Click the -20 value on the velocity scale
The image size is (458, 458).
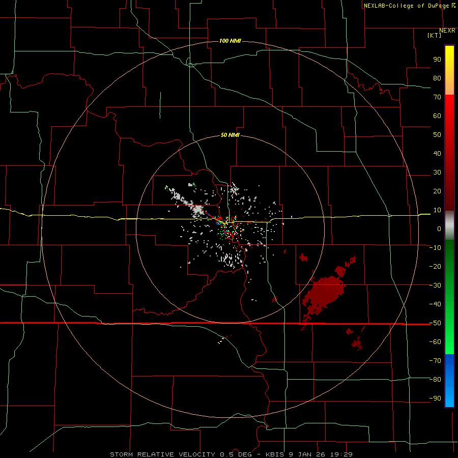[435, 267]
